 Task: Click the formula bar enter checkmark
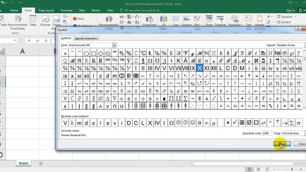point(38,41)
